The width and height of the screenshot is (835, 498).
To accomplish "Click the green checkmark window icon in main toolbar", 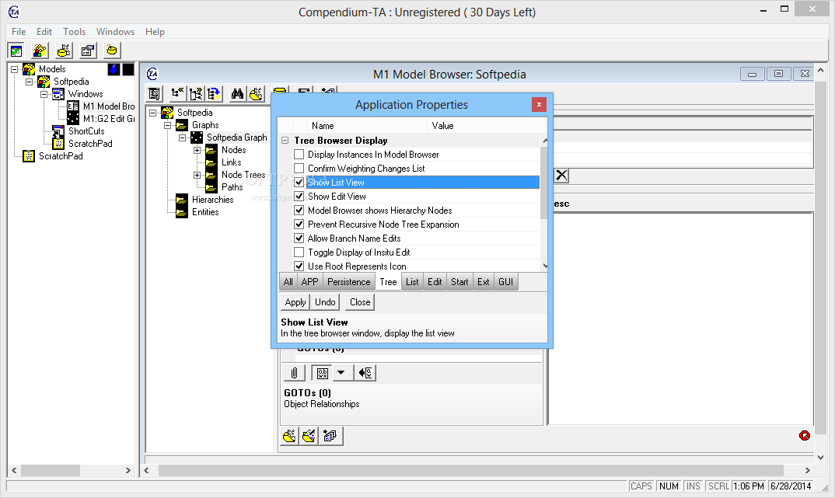I will click(16, 50).
